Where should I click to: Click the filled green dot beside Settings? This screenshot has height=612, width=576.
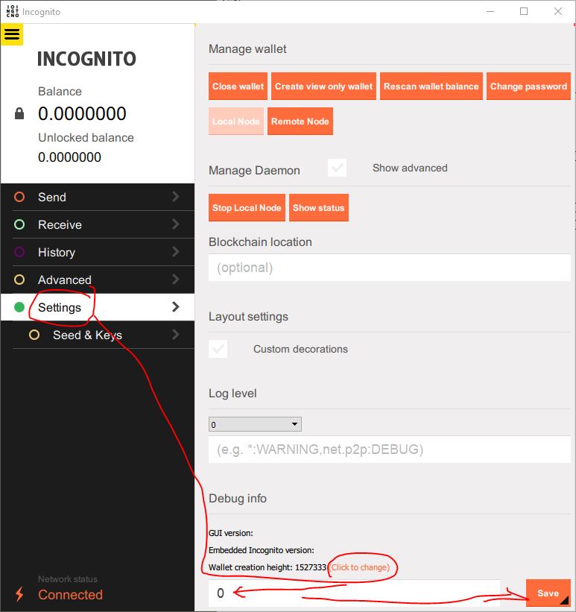19,307
